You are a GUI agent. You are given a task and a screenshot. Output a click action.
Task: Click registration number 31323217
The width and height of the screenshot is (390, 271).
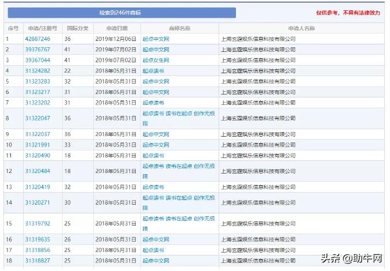37,92
